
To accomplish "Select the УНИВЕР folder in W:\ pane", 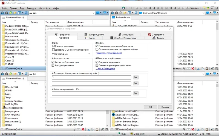I will point(9,64).
